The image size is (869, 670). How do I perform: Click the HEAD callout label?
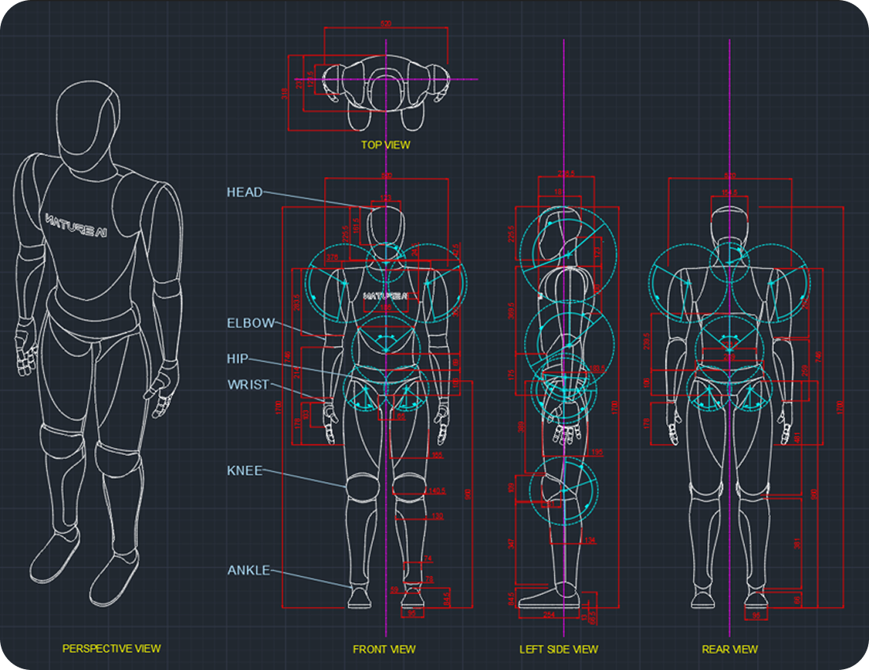(x=244, y=192)
